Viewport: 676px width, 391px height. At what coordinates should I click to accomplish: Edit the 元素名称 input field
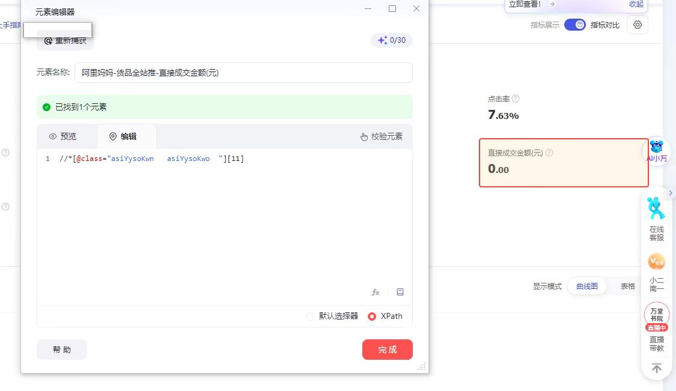pos(243,73)
